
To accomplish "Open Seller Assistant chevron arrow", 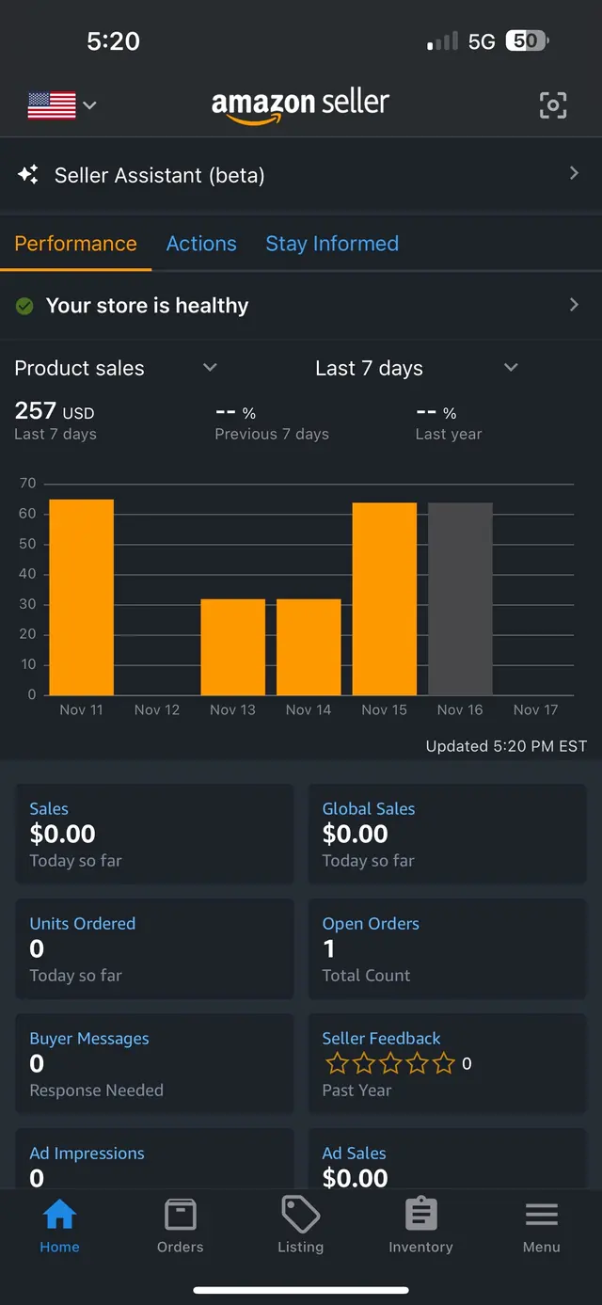I will [x=574, y=173].
